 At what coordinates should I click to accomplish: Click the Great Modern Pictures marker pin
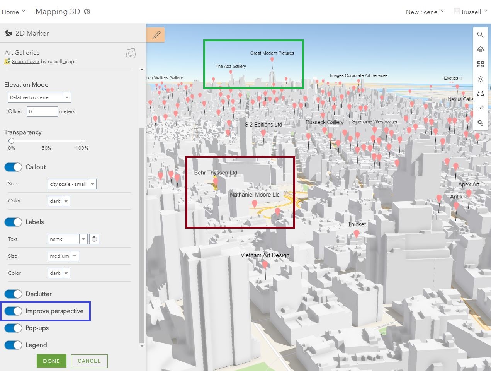pos(272,60)
